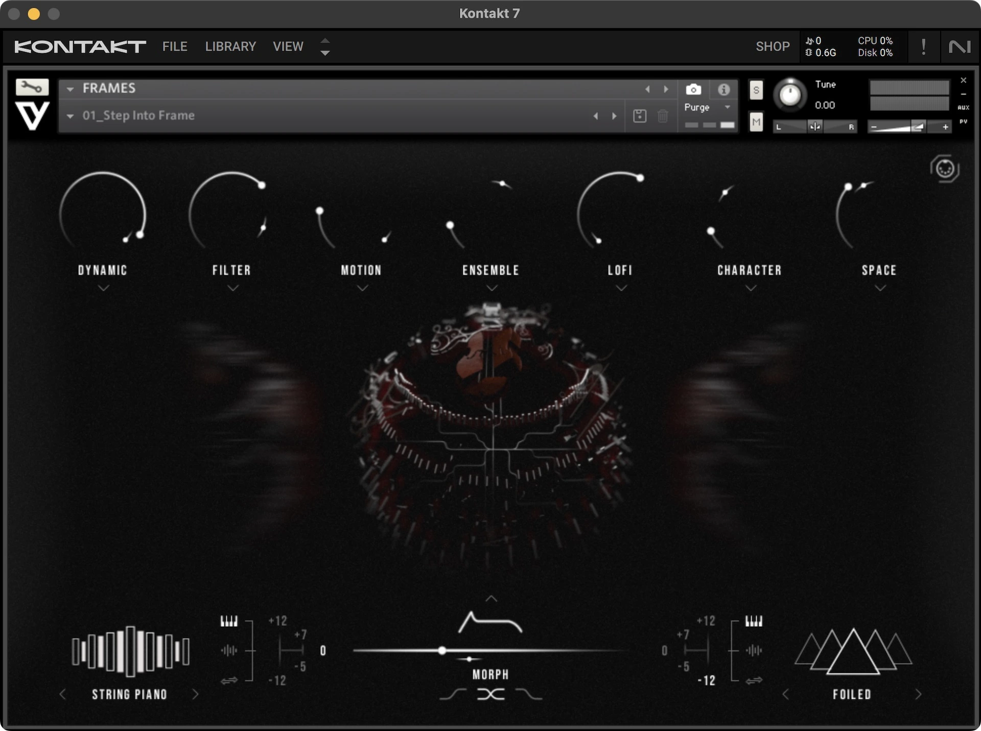Screen dimensions: 981x731
Task: Toggle the Mute M button
Action: coord(756,122)
